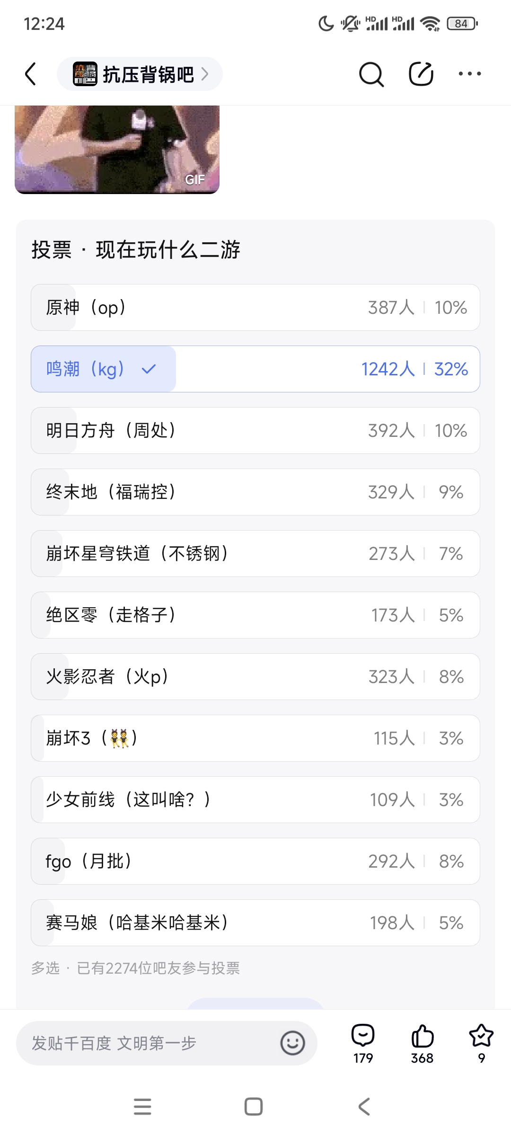Image resolution: width=511 pixels, height=1136 pixels.
Task: Tap the emoji smiley icon
Action: pos(292,1043)
